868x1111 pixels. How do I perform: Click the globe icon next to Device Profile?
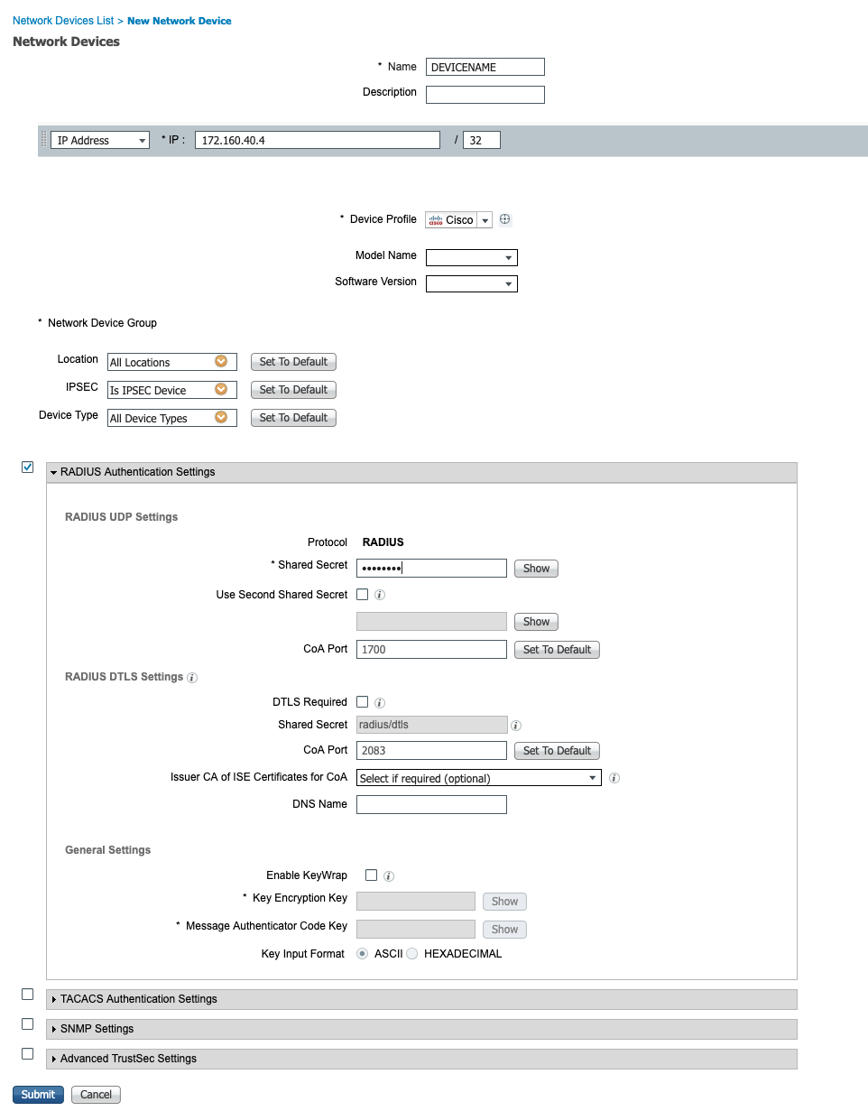pyautogui.click(x=504, y=219)
